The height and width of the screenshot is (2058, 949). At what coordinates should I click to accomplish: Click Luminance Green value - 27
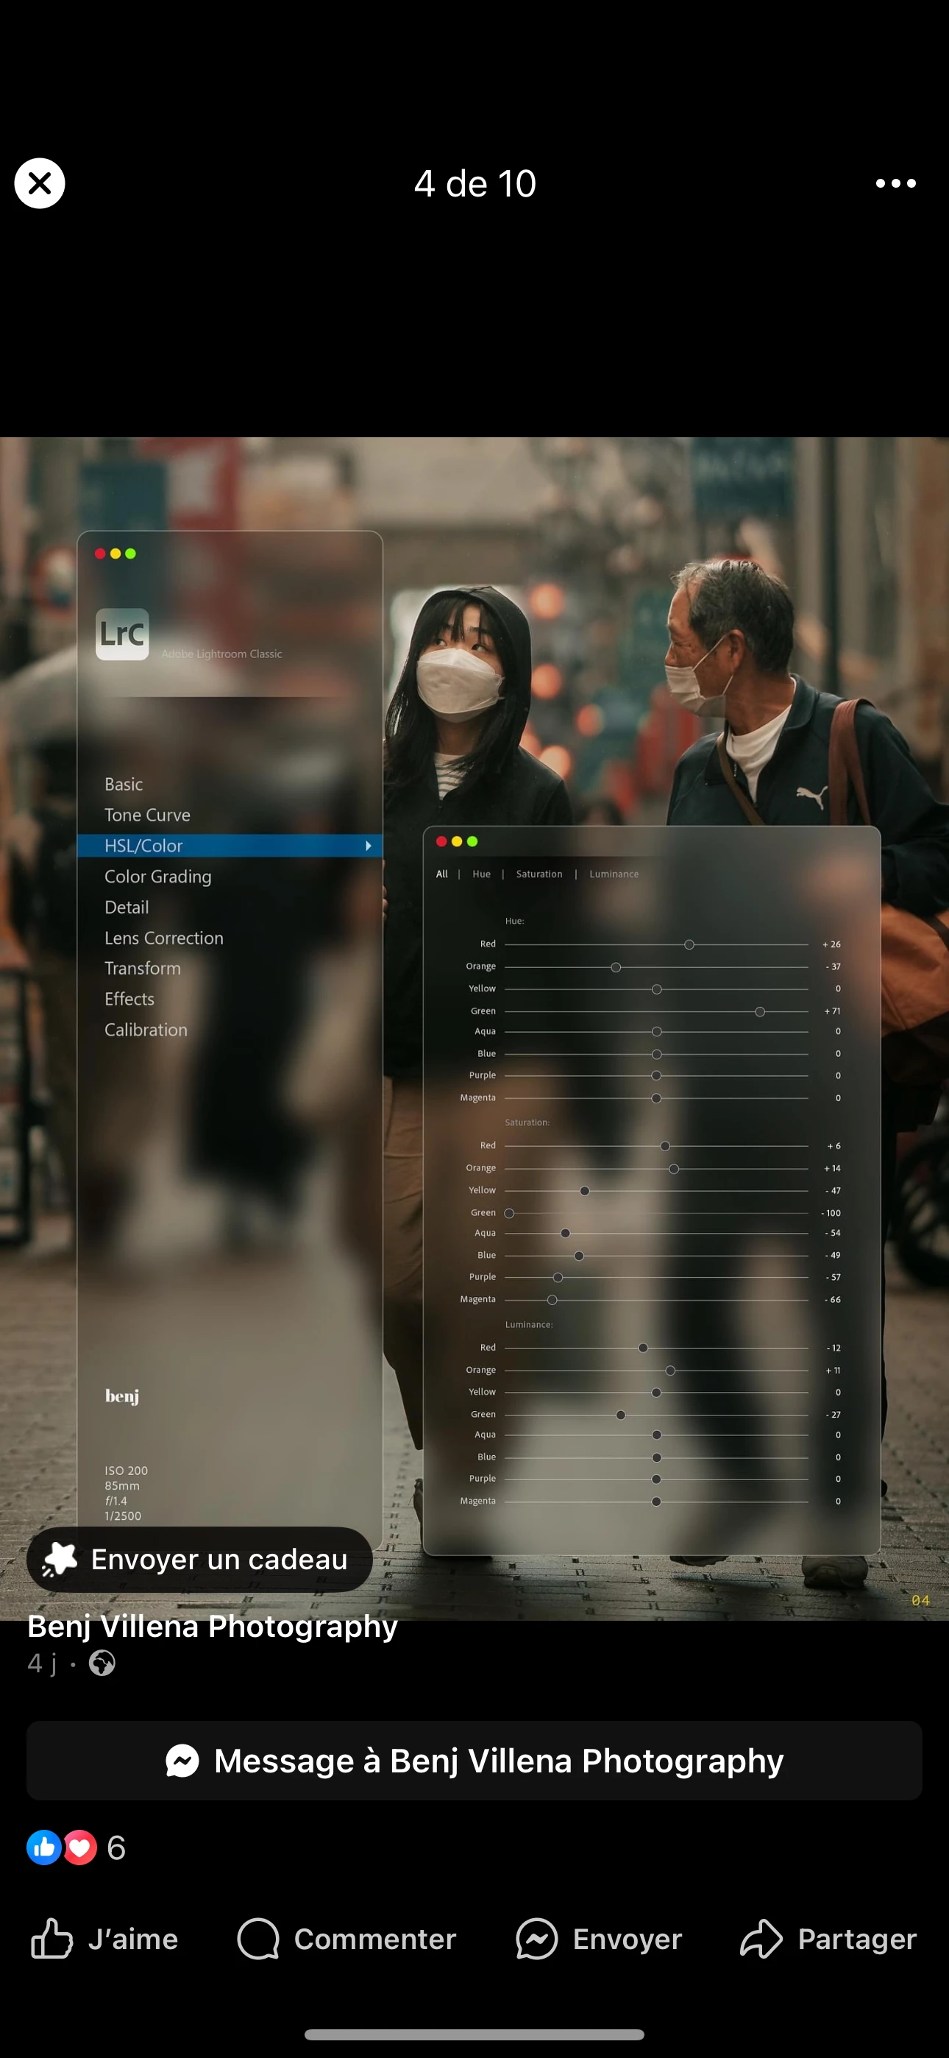click(x=834, y=1415)
